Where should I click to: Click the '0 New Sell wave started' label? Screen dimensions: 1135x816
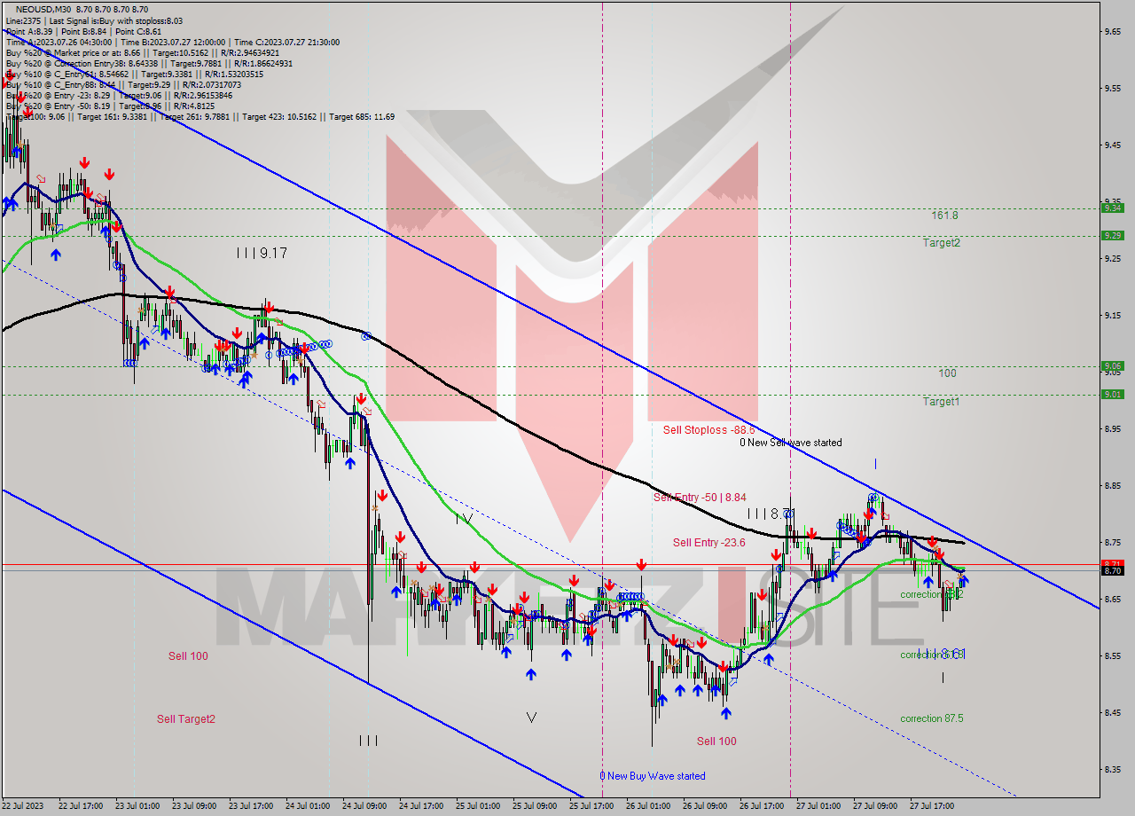point(791,443)
